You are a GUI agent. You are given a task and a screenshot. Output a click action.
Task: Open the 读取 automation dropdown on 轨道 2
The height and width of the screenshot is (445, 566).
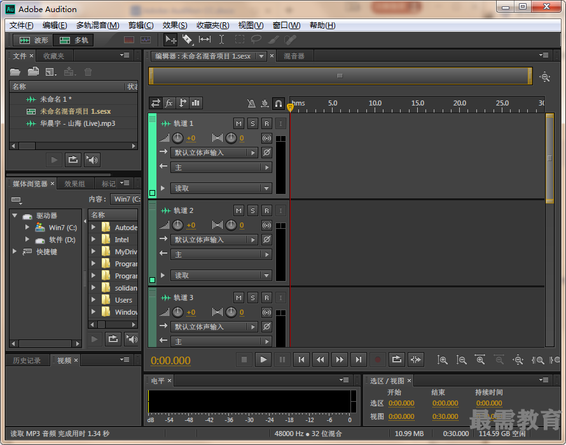[x=221, y=275]
